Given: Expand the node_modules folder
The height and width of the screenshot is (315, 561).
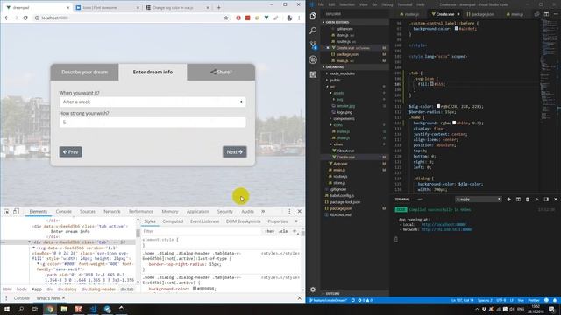Looking at the screenshot, I should point(342,73).
